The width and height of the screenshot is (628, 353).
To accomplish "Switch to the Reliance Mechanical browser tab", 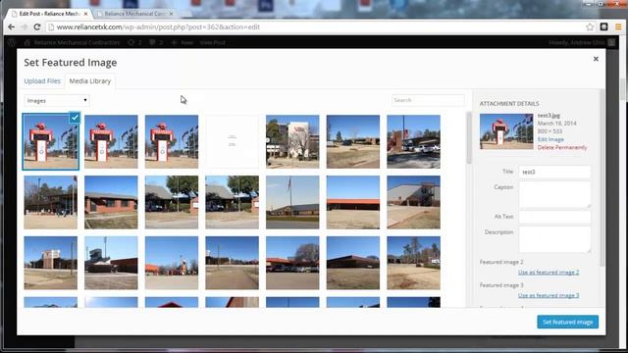I will pos(134,14).
